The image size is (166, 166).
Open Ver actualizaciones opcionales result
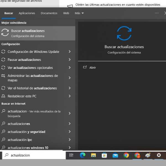coord(30,68)
